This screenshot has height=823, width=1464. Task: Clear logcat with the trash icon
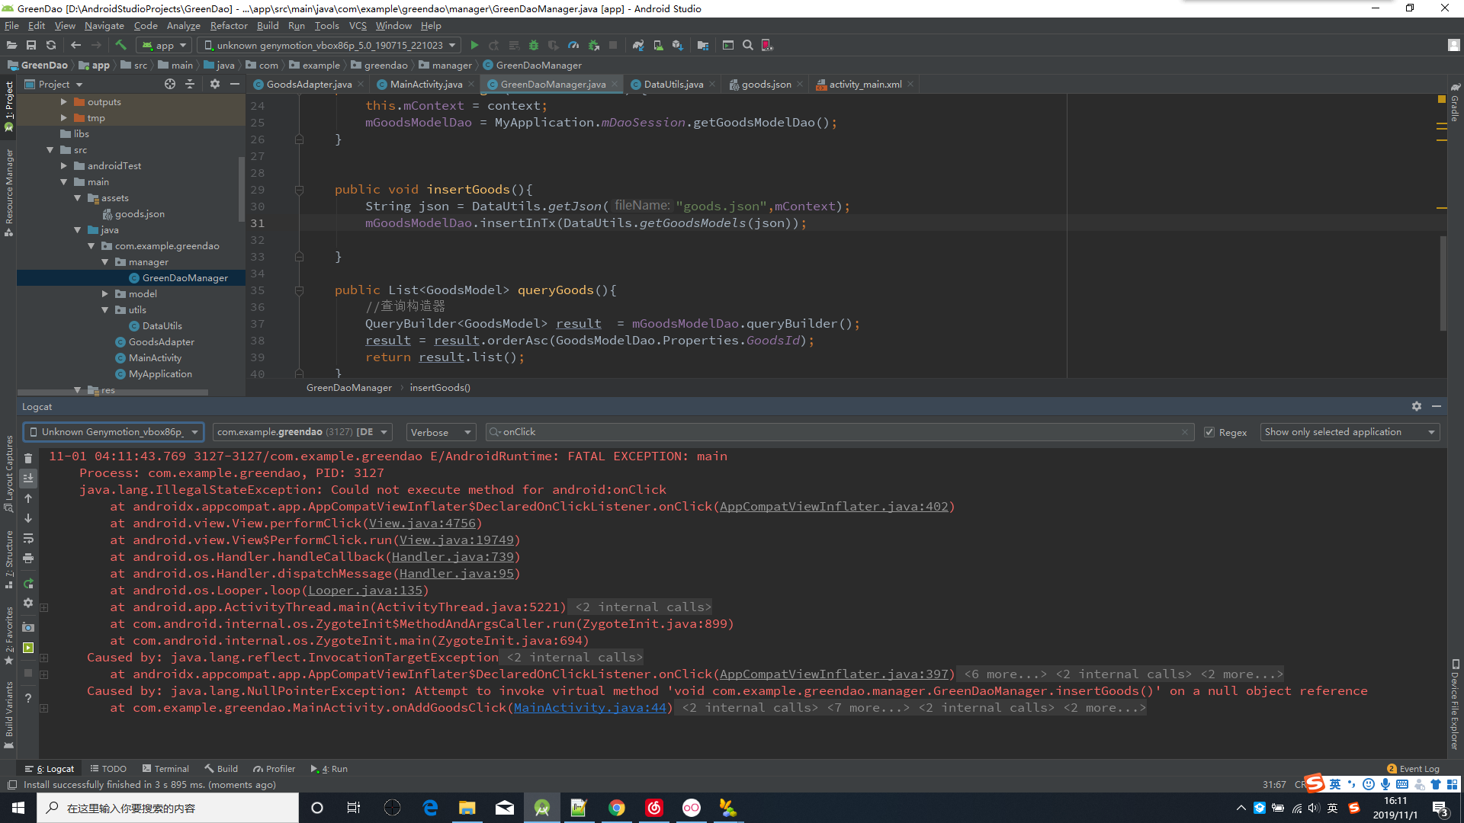click(28, 458)
